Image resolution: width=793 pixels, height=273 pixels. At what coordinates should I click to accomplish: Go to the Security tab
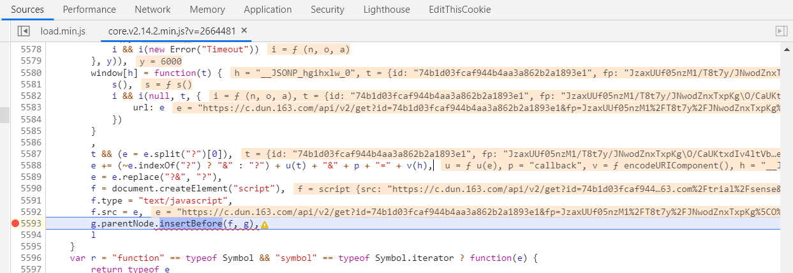pyautogui.click(x=327, y=10)
